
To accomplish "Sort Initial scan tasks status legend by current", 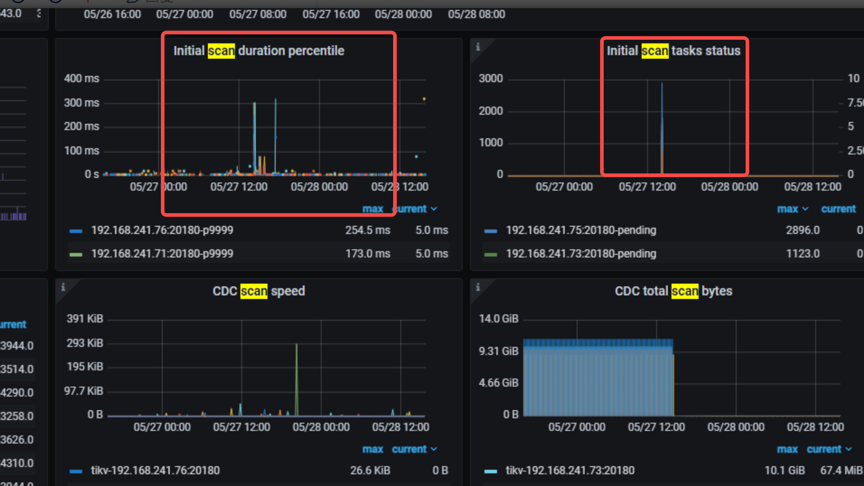I will [x=838, y=209].
